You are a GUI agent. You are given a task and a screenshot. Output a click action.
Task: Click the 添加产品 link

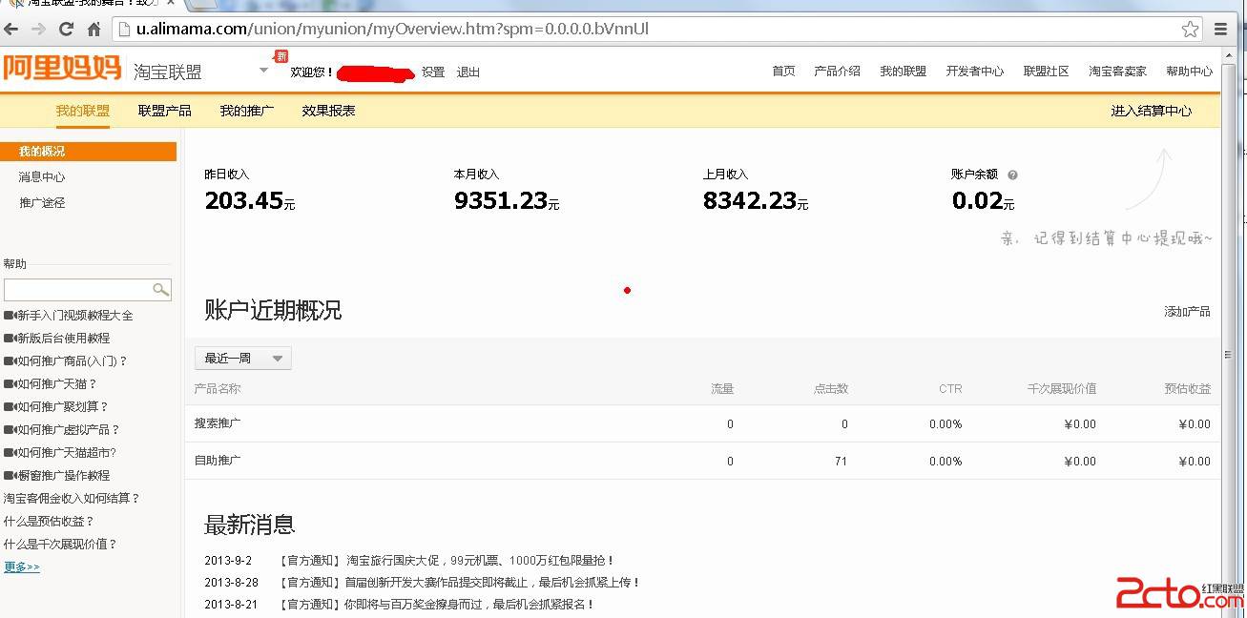pyautogui.click(x=1187, y=312)
